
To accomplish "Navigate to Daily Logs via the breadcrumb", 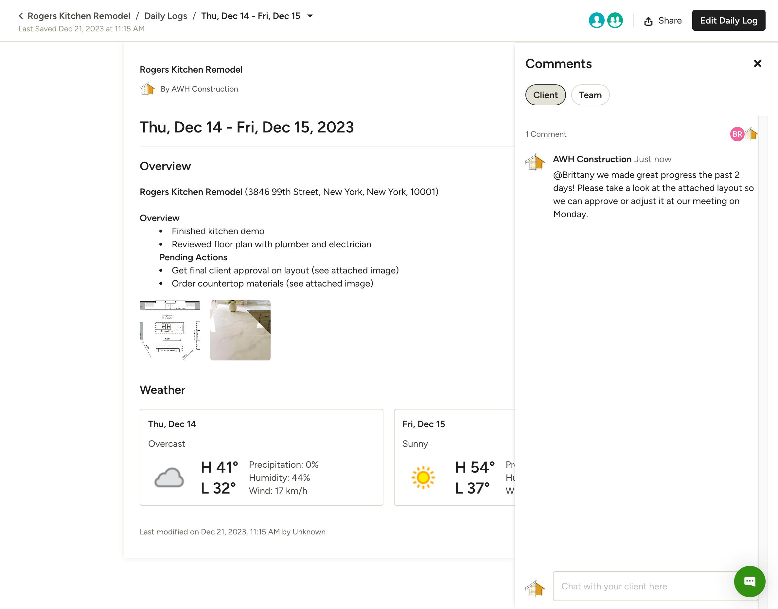I will pyautogui.click(x=166, y=16).
